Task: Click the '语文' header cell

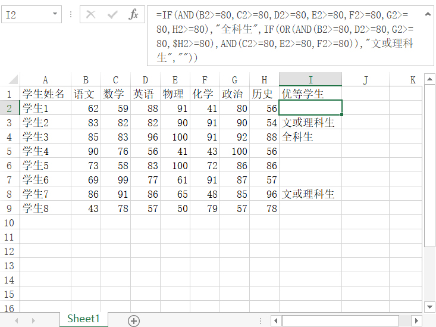Action: click(86, 94)
